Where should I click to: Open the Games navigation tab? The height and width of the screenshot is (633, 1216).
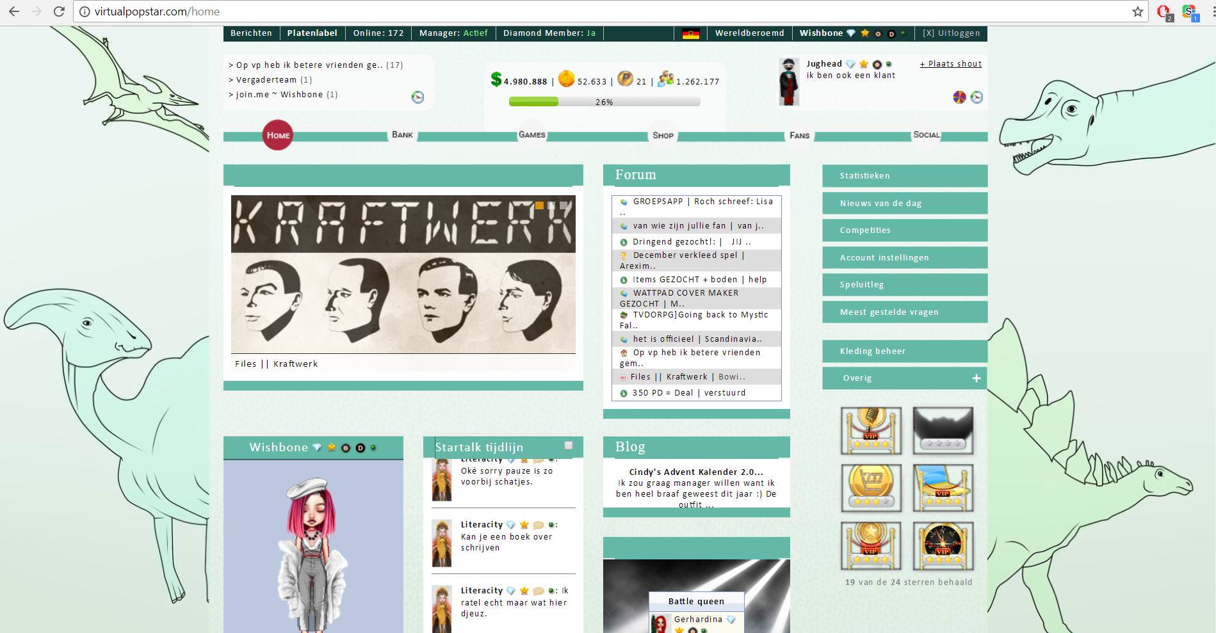tap(532, 135)
